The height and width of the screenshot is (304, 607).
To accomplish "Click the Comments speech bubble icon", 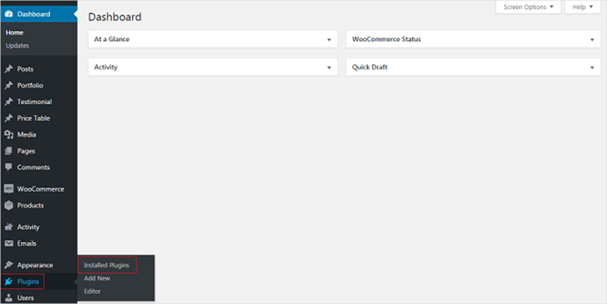I will click(x=9, y=167).
